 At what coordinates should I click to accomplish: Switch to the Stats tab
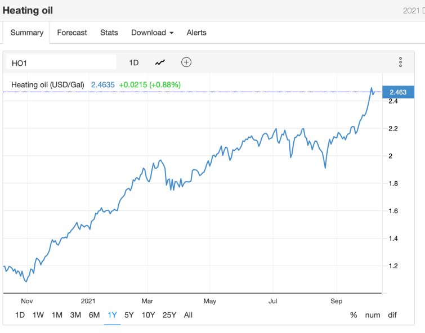point(109,33)
